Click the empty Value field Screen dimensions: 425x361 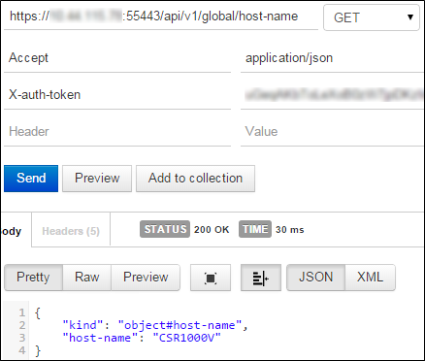point(333,132)
